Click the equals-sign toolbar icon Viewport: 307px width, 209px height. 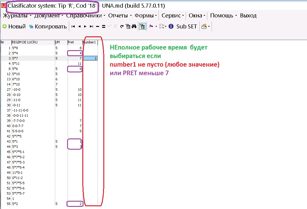pos(104,27)
